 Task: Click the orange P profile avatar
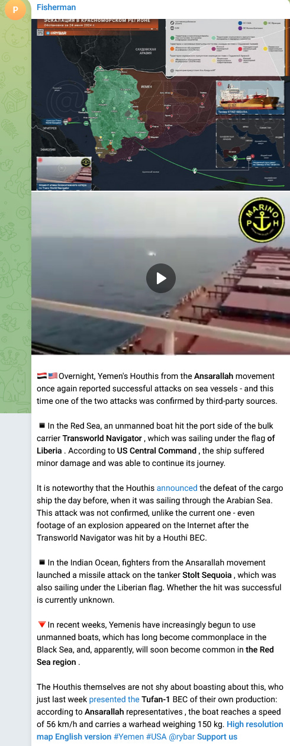click(x=15, y=9)
